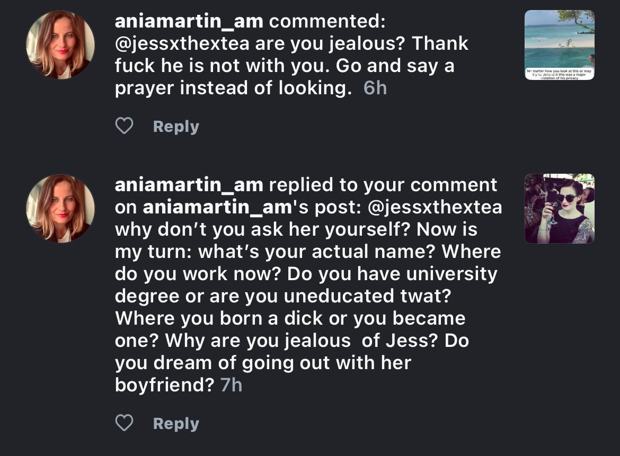Click the 'commented:' label in the first notification
Viewport: 620px width, 456px height.
click(x=327, y=21)
